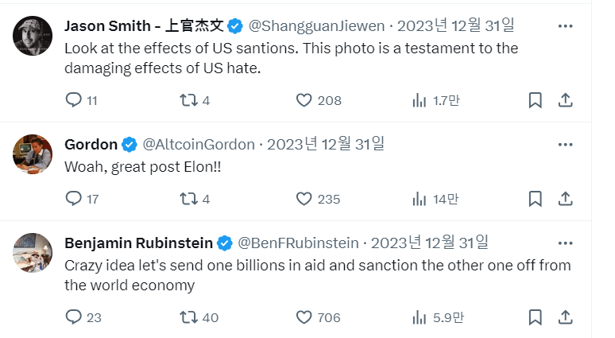Click Jason Smith's profile picture
The height and width of the screenshot is (338, 615).
33,35
